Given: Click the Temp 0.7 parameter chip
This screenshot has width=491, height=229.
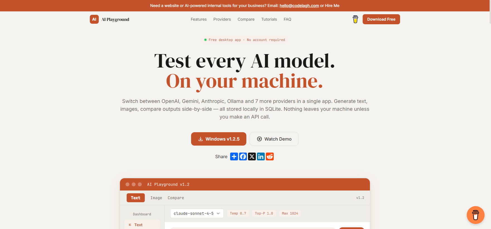Looking at the screenshot, I should click(238, 213).
